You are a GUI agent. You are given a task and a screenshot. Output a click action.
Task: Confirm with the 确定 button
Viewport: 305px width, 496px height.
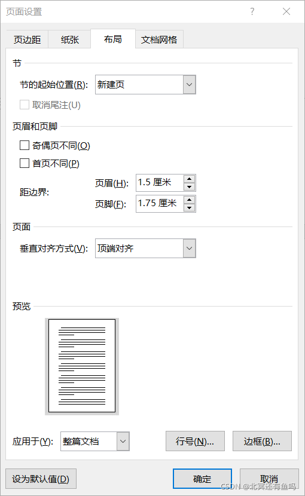click(x=202, y=479)
